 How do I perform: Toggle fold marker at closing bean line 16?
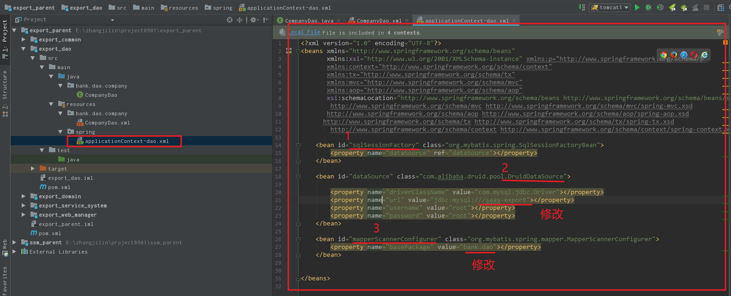pyautogui.click(x=298, y=161)
